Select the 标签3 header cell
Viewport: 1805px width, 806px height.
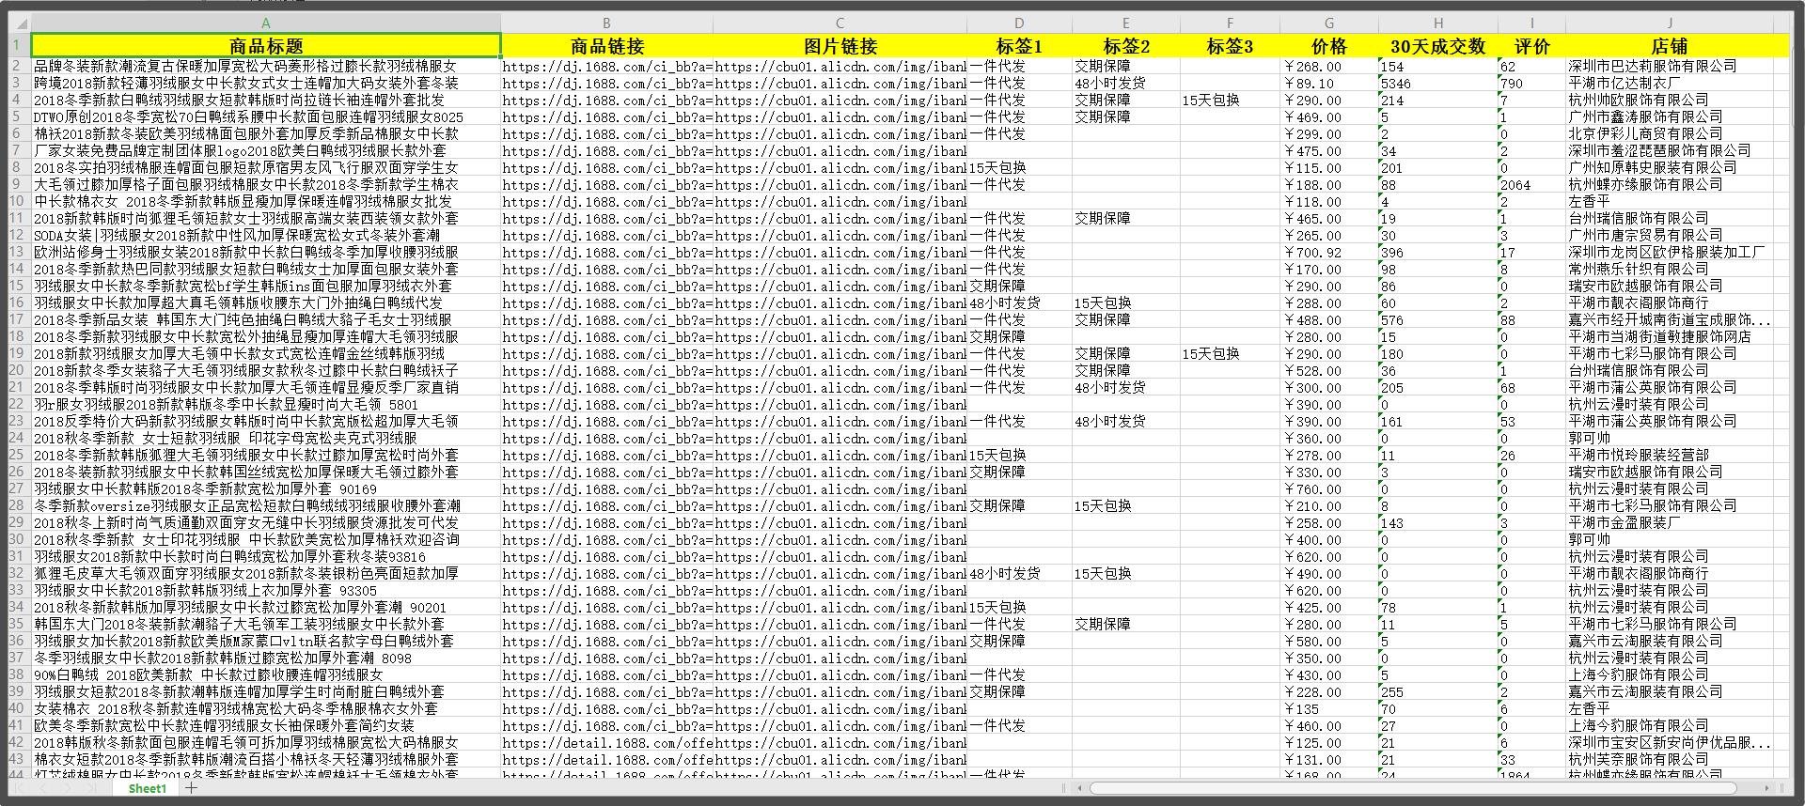point(1230,45)
